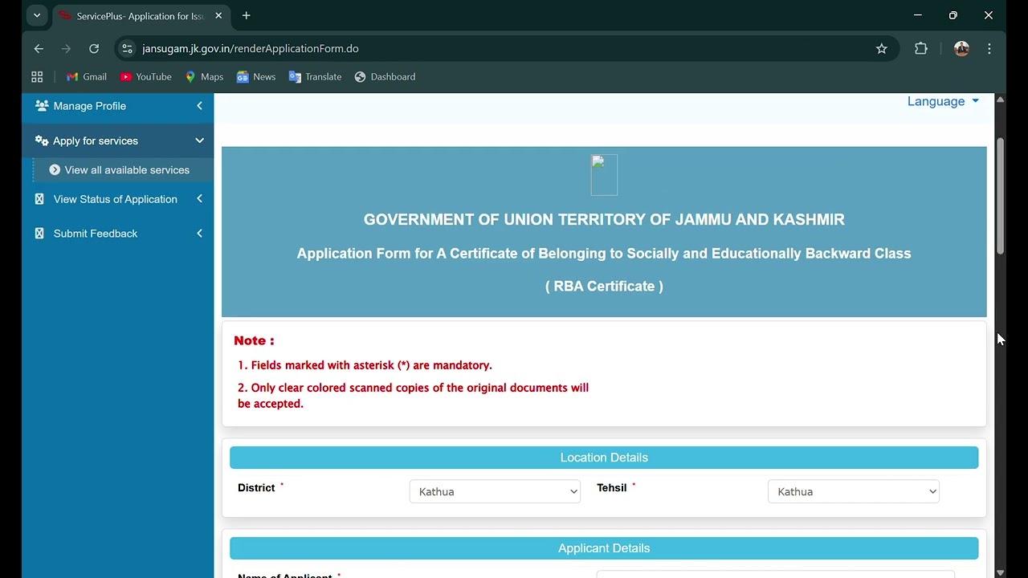The width and height of the screenshot is (1028, 578).
Task: Open Chrome three-dot menu
Action: [989, 49]
